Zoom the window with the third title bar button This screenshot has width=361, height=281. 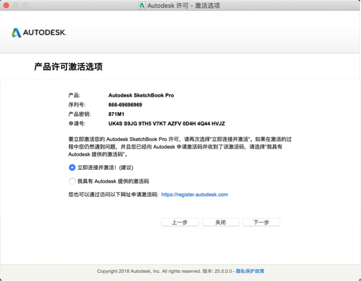(x=25, y=6)
